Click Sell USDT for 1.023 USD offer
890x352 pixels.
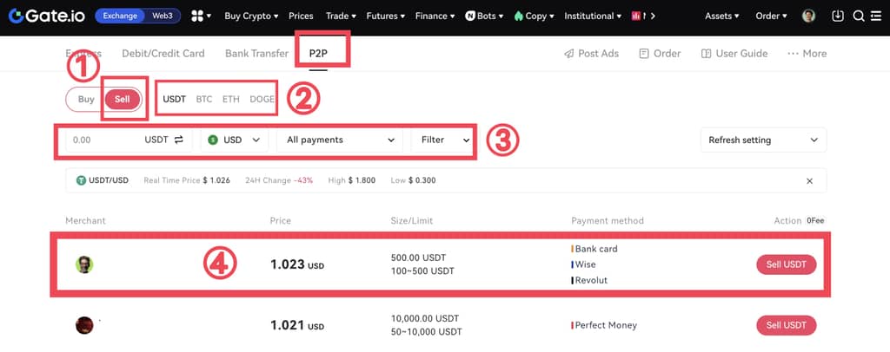[x=786, y=264]
